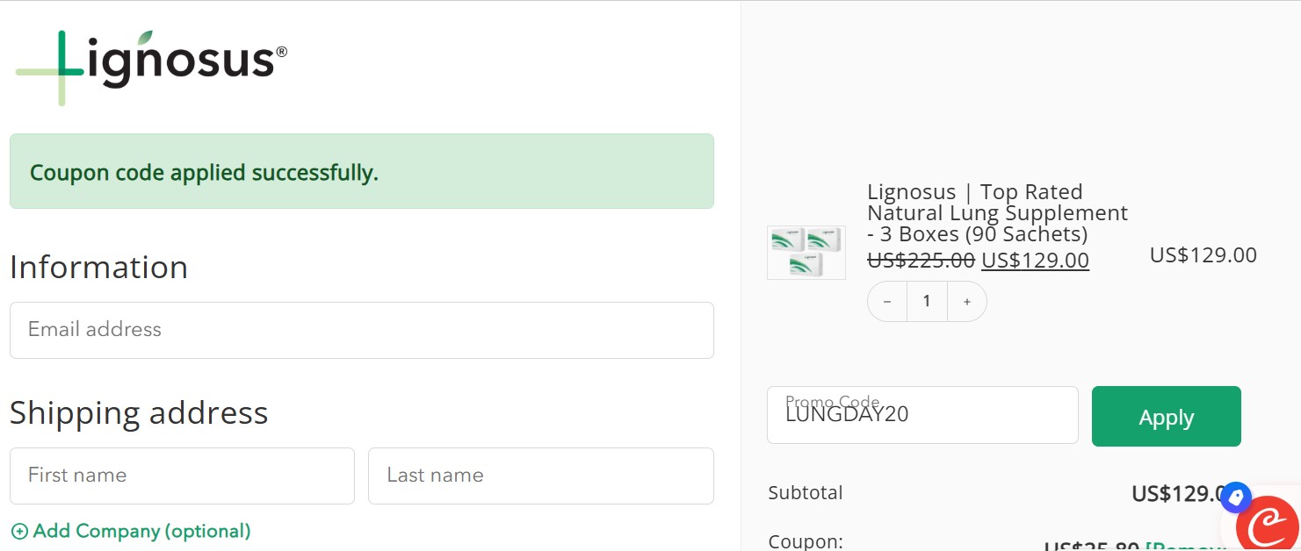Decrease quantity with the minus stepper

point(887,301)
